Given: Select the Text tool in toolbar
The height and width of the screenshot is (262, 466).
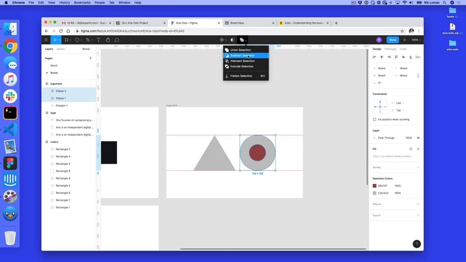Looking at the screenshot, I should [98, 40].
